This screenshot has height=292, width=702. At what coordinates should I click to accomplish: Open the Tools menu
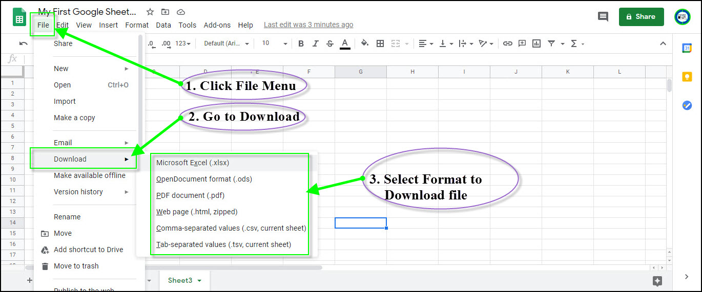pos(187,25)
